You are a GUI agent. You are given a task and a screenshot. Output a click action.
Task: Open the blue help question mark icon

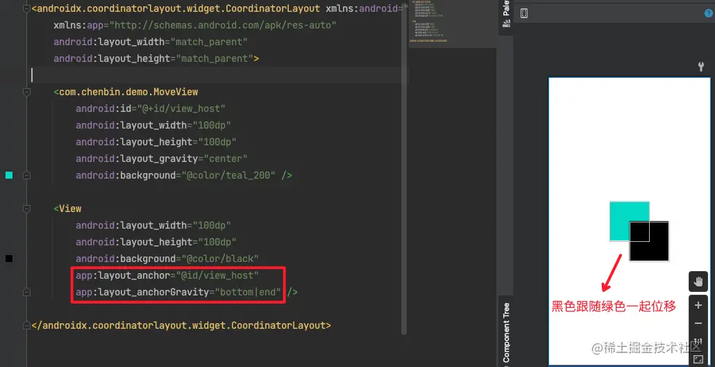pyautogui.click(x=709, y=13)
